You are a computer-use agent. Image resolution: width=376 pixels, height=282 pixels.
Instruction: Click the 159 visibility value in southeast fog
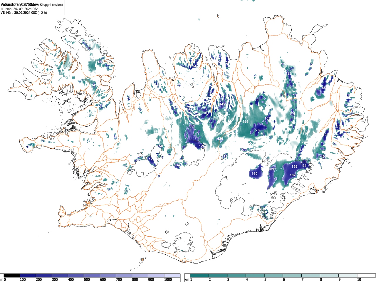tap(294, 167)
